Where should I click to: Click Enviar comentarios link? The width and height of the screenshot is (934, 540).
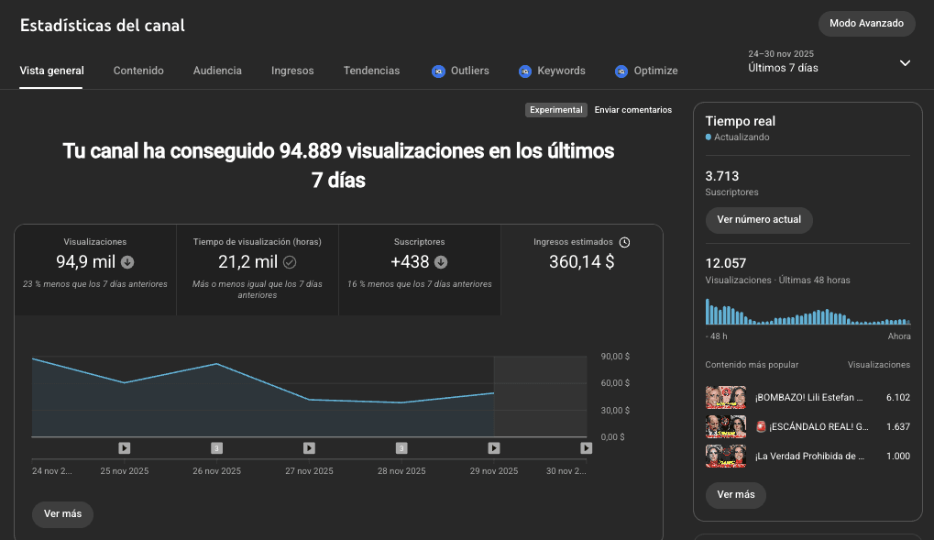pyautogui.click(x=633, y=110)
